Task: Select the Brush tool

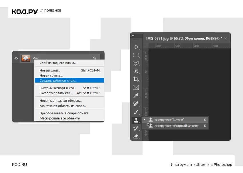Action: coord(136,112)
